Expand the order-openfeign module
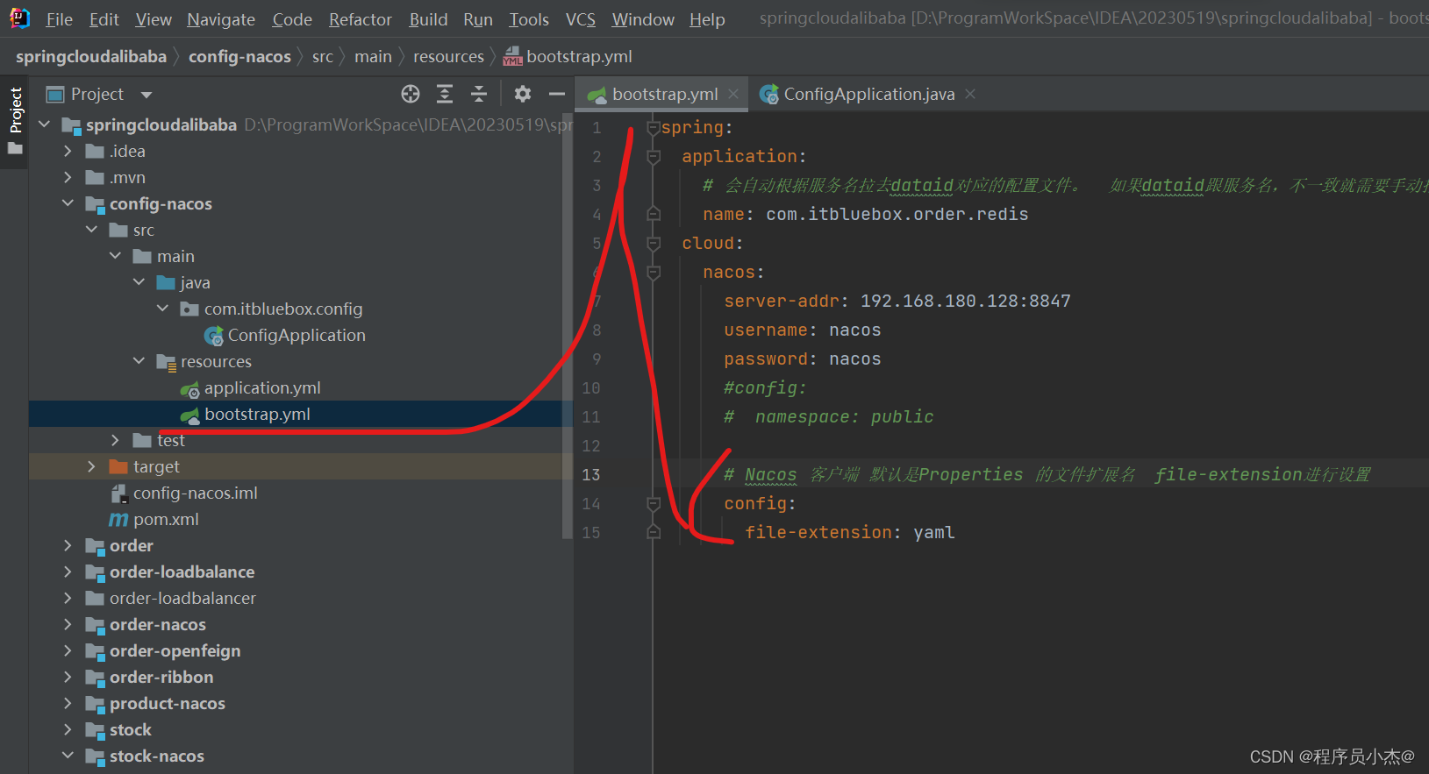 point(68,650)
